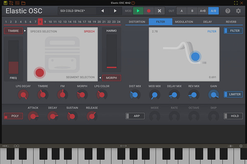The image size is (247, 164).
Task: Click the MOD MIX knob
Action: 155,95
